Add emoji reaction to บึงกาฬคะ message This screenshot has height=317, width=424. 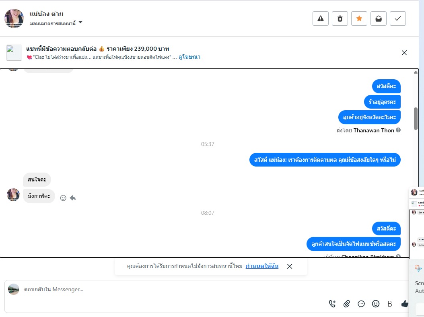[x=63, y=198]
